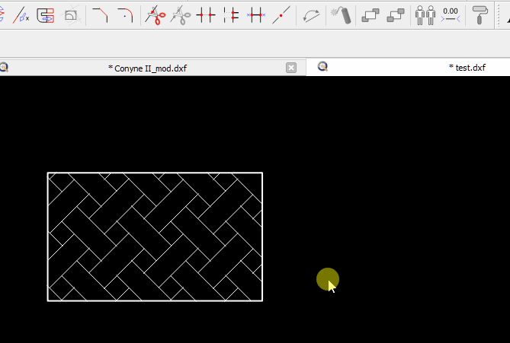This screenshot has width=510, height=343.
Task: Select the diagonal line with pencil icon
Action: (x=21, y=14)
